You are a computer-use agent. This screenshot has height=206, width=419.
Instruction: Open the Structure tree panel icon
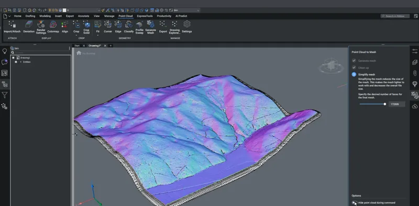tap(5, 84)
